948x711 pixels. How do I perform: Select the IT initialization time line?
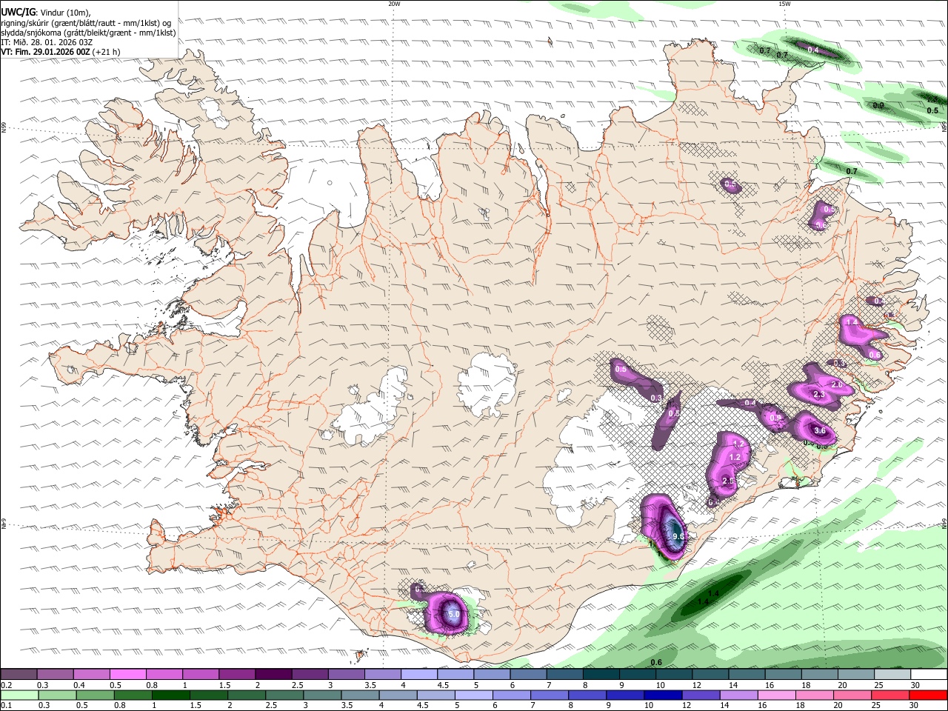tap(46, 42)
